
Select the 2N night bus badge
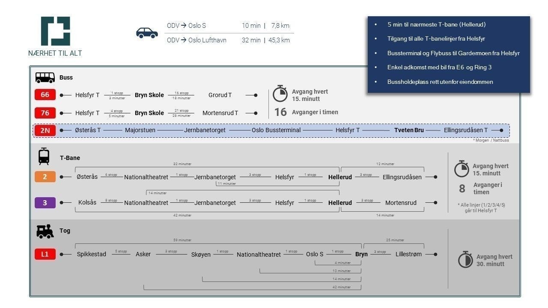(x=45, y=130)
